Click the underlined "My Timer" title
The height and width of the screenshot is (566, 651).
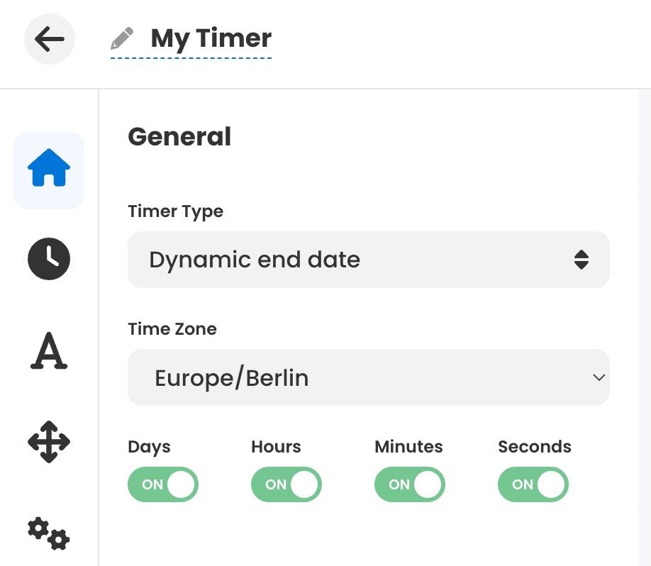210,39
